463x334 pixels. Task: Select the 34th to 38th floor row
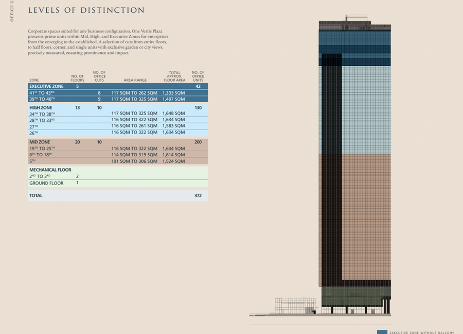coord(118,114)
